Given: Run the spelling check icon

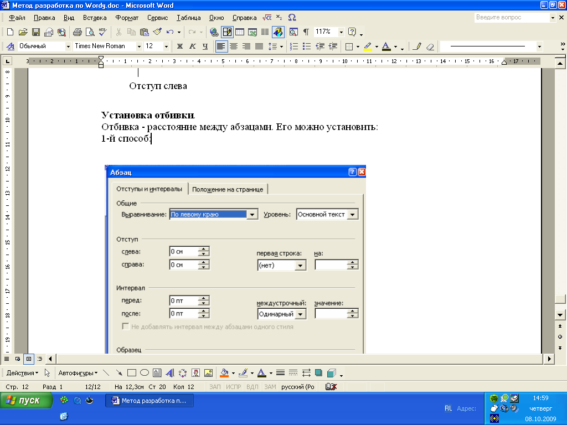Looking at the screenshot, I should coord(102,32).
